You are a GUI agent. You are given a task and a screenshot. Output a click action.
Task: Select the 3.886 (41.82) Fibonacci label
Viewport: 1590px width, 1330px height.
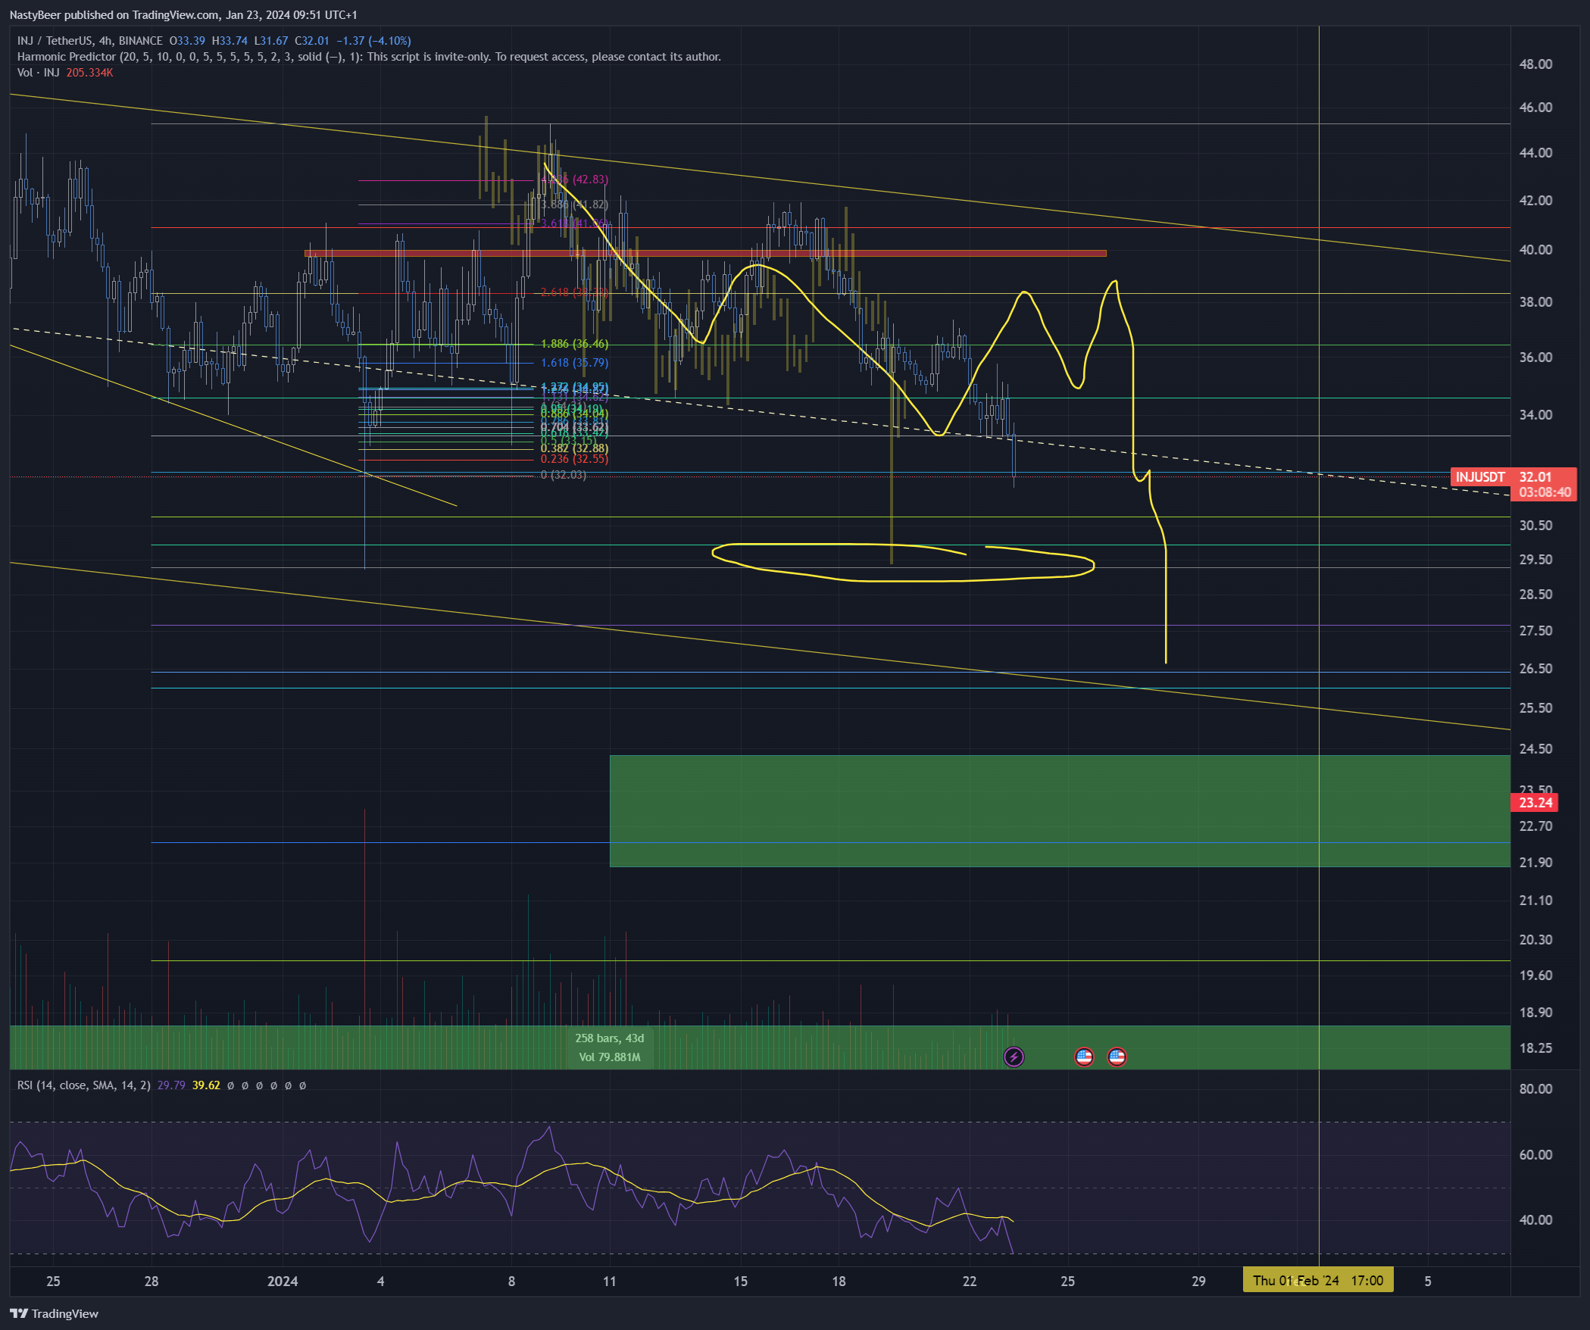tap(574, 204)
